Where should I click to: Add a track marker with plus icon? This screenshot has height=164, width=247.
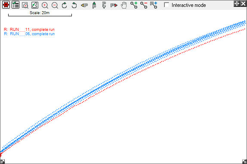pyautogui.click(x=134, y=5)
